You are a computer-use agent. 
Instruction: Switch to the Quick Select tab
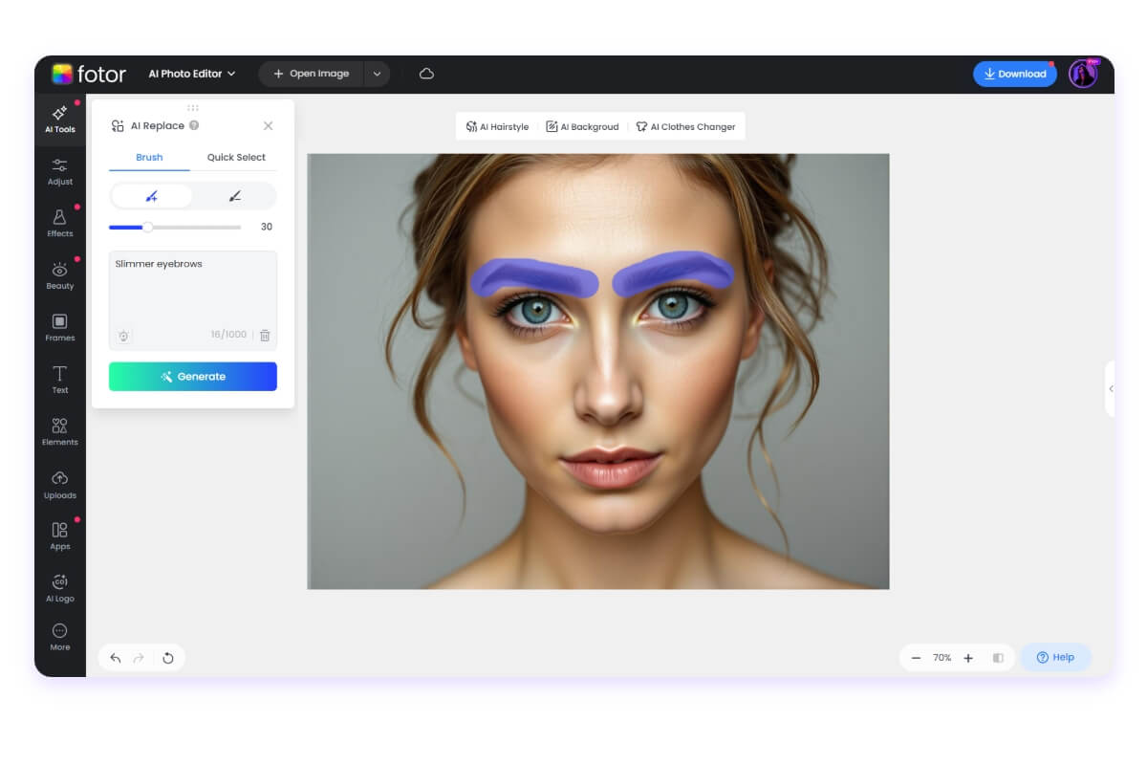[x=236, y=157]
